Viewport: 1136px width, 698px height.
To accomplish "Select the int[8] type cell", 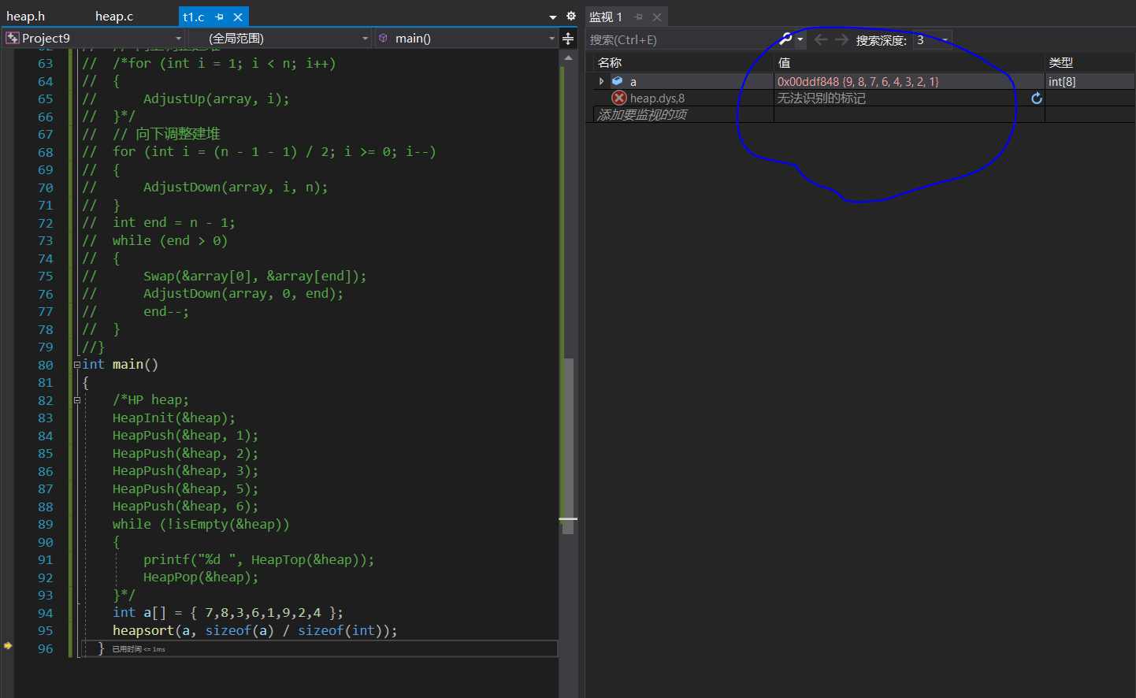I will (1062, 81).
